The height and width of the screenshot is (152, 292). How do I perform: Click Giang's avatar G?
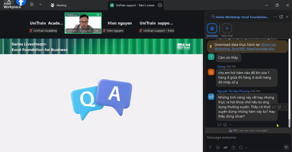click(x=211, y=72)
